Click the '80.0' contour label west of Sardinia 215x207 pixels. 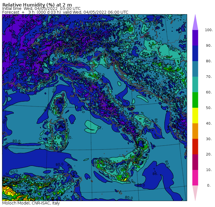16,141
